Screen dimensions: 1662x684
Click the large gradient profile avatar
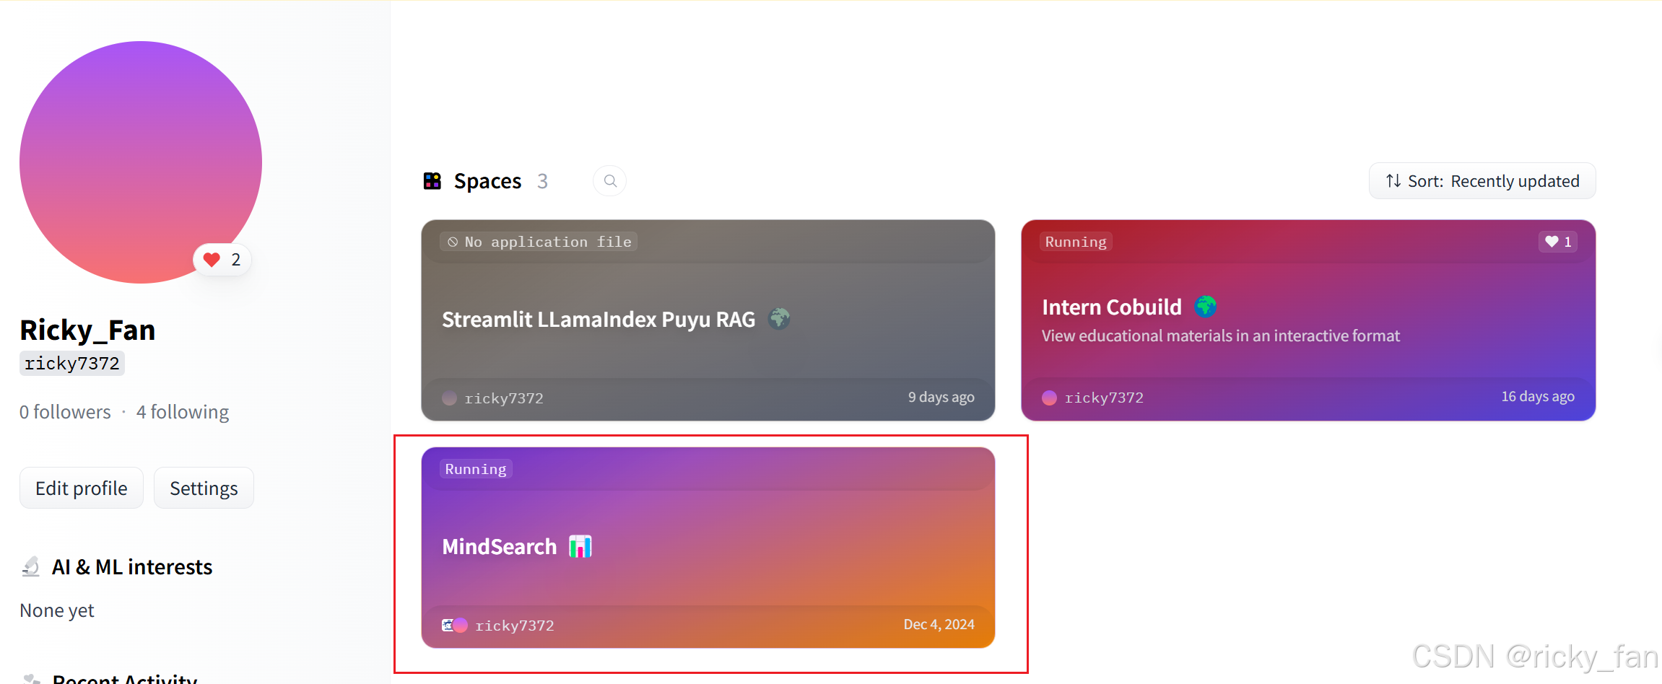click(x=141, y=162)
